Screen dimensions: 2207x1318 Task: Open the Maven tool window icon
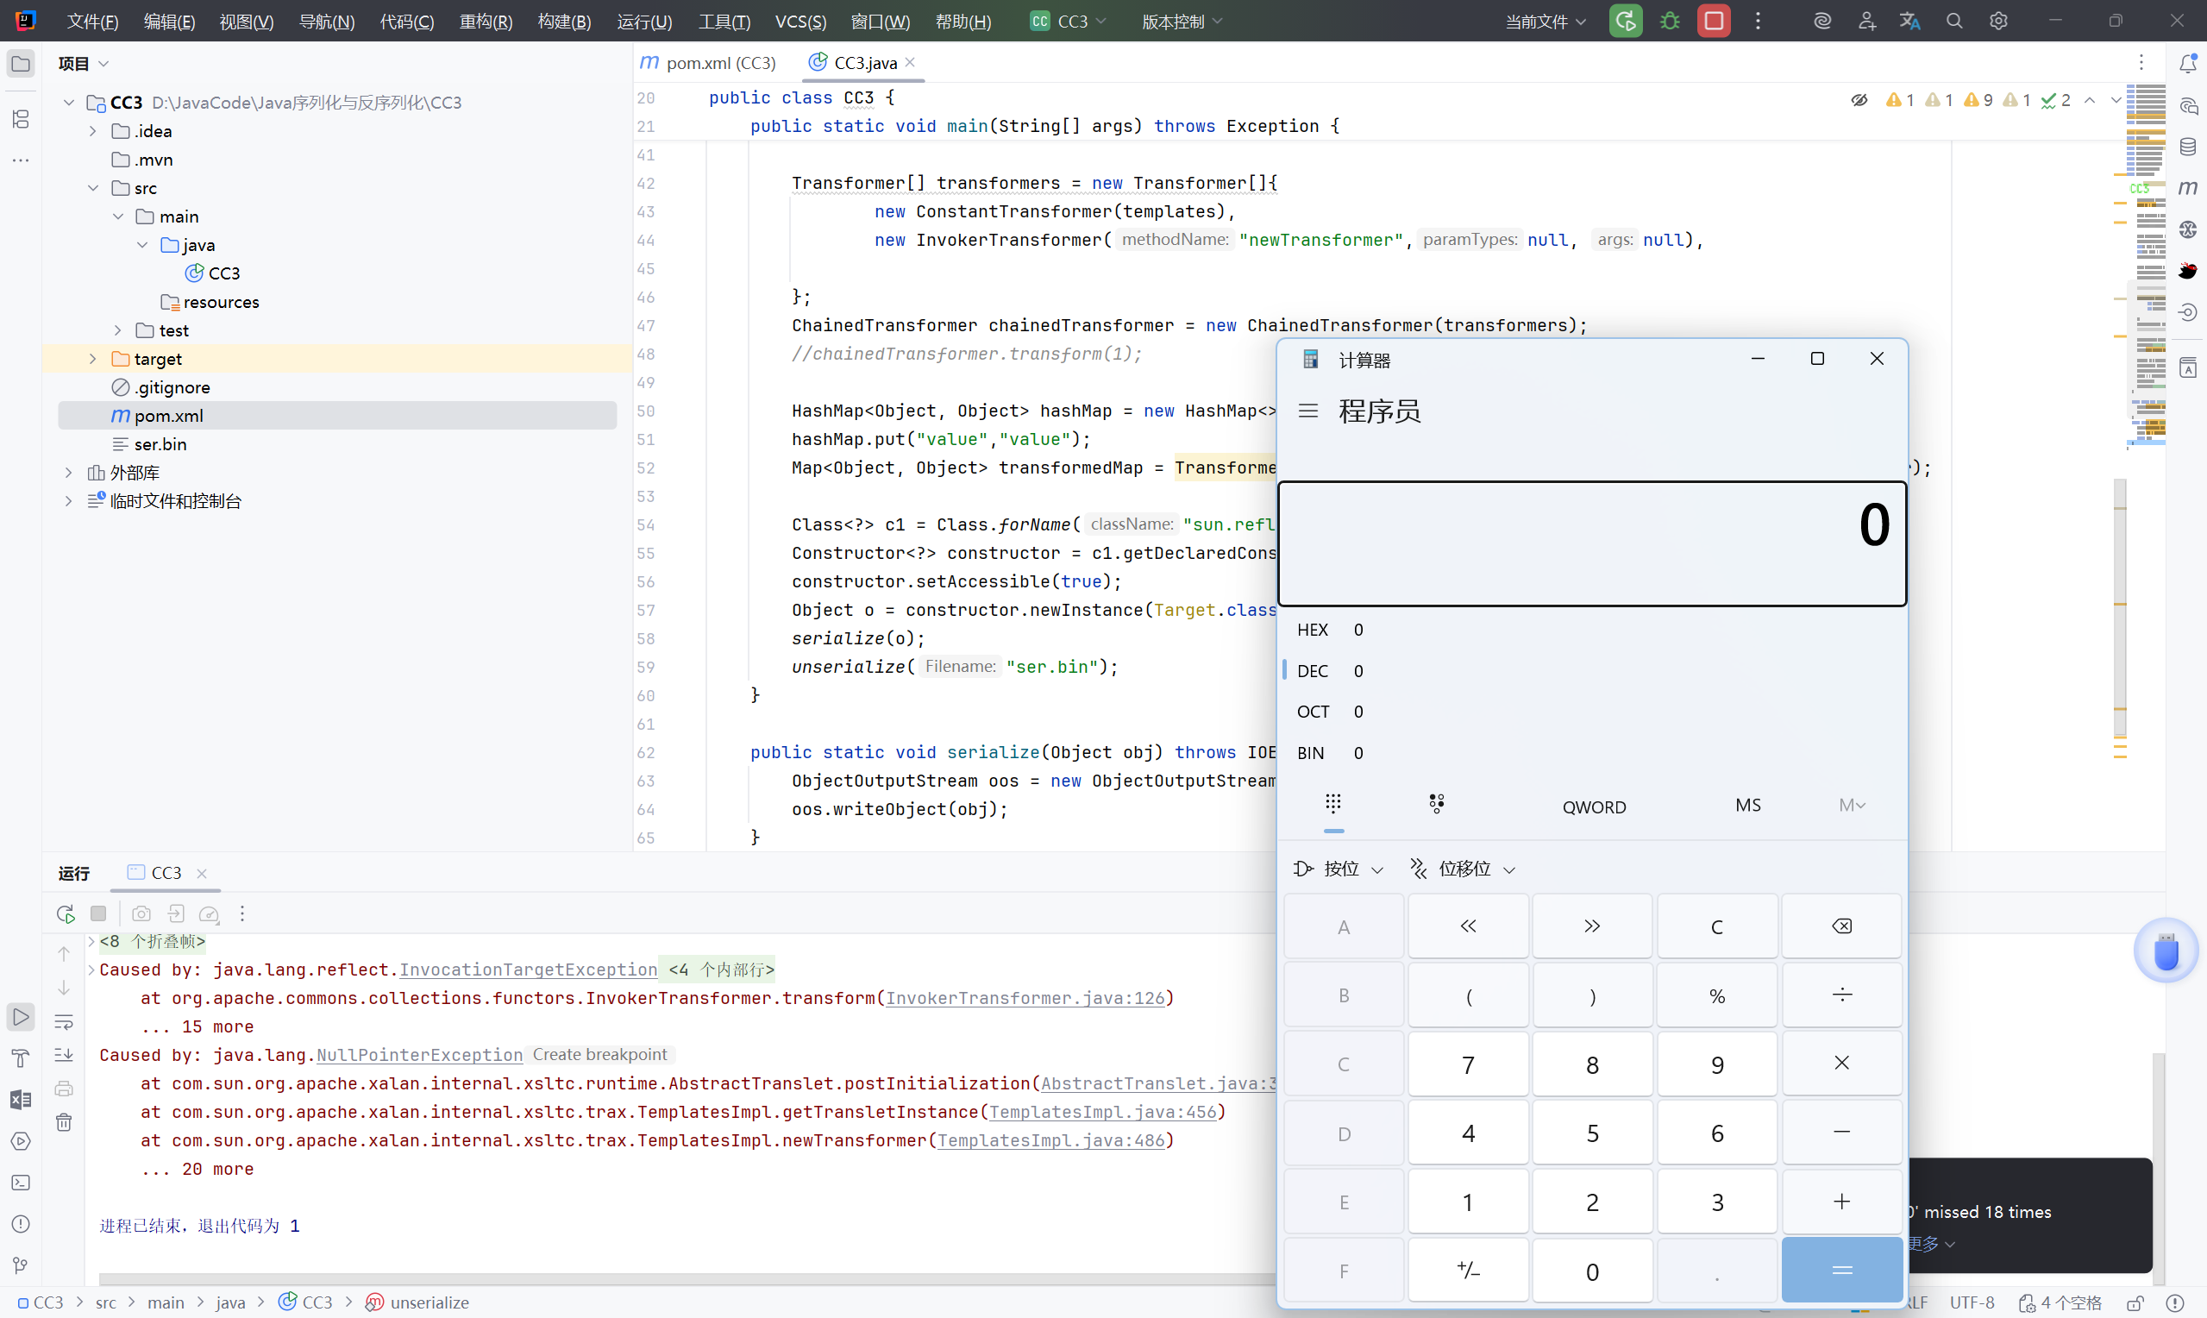2187,188
